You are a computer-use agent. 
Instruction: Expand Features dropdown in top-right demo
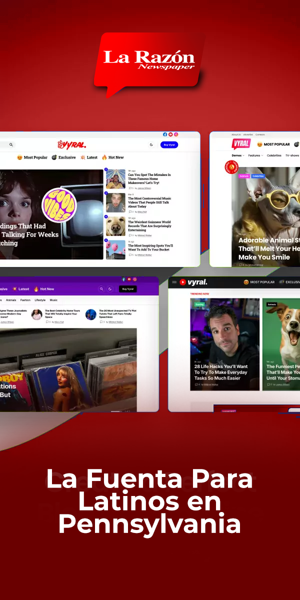(x=255, y=155)
